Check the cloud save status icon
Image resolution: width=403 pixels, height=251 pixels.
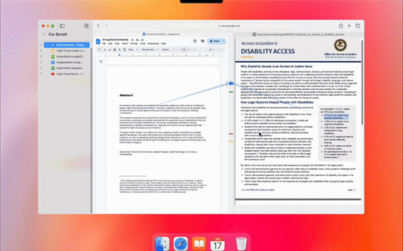pyautogui.click(x=142, y=40)
